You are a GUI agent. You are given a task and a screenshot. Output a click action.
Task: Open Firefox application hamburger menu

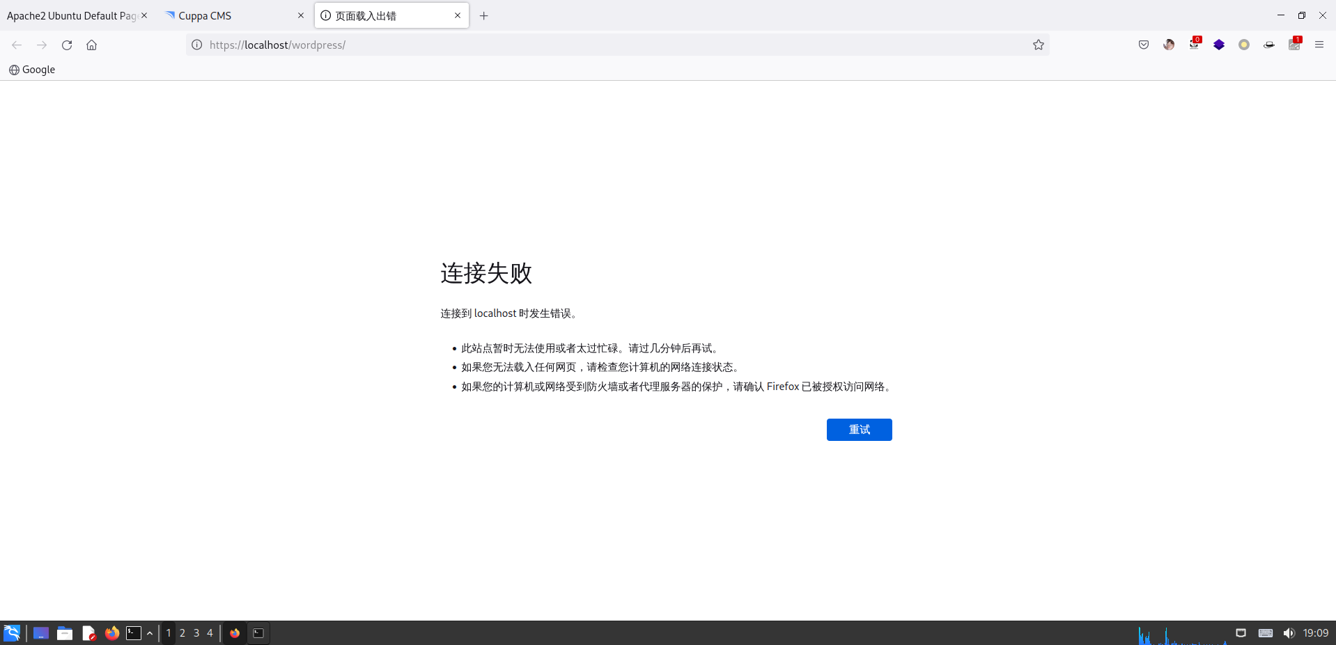pyautogui.click(x=1319, y=45)
